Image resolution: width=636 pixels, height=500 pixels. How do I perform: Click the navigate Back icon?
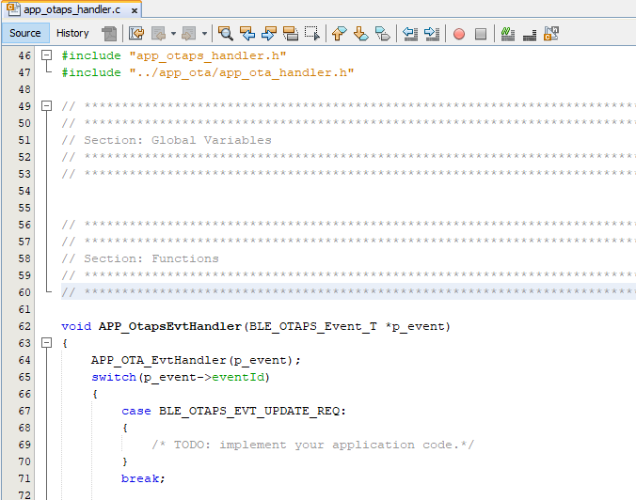(158, 33)
